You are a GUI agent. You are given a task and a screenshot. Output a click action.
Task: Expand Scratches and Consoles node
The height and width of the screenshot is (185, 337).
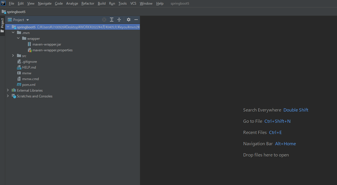[8, 96]
